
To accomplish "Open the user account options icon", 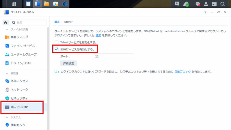I will (x=206, y=4).
